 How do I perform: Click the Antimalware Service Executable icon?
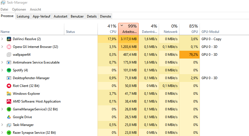click(9, 62)
